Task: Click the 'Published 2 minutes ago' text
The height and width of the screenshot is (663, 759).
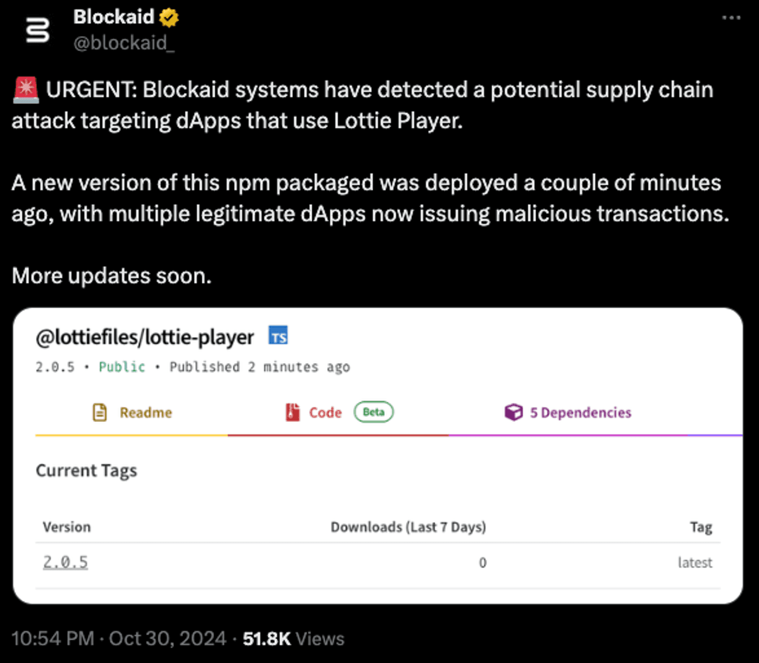Action: tap(260, 367)
